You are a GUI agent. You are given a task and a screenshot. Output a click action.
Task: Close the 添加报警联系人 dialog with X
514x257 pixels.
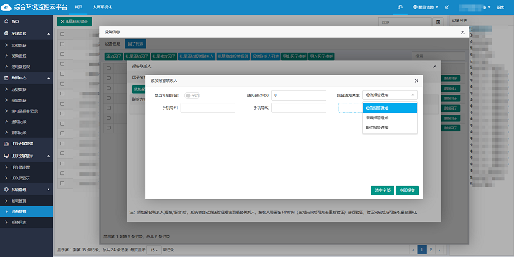pos(416,81)
